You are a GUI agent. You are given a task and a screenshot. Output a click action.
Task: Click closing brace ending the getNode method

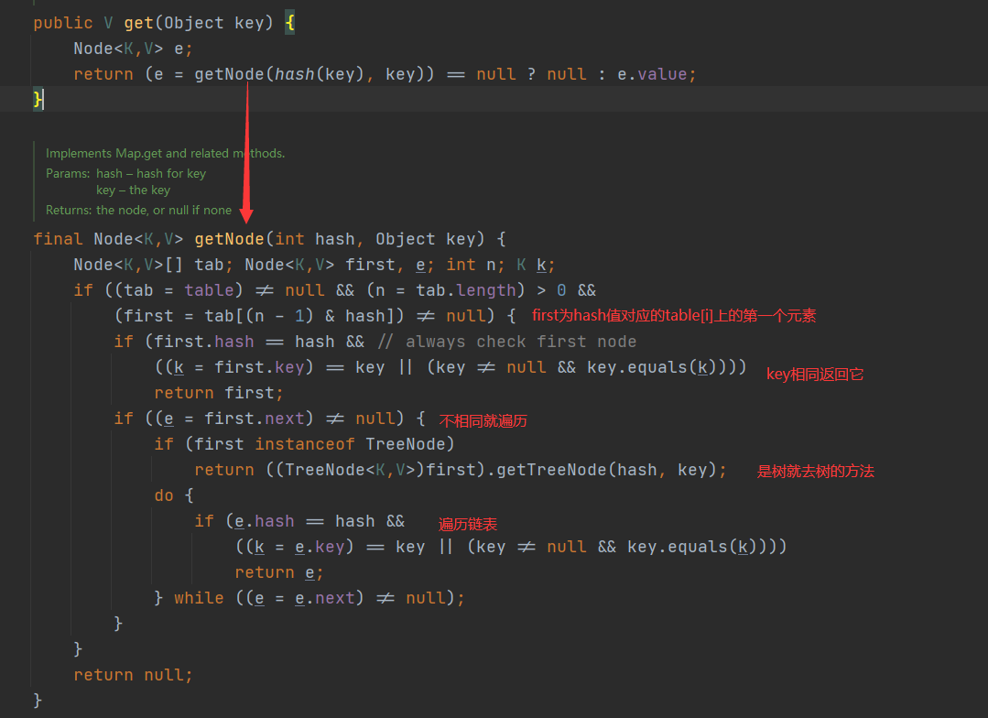[38, 701]
